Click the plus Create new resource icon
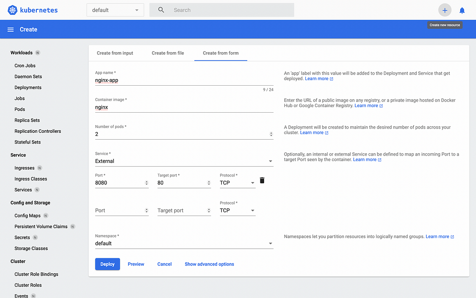476x298 pixels. tap(445, 10)
